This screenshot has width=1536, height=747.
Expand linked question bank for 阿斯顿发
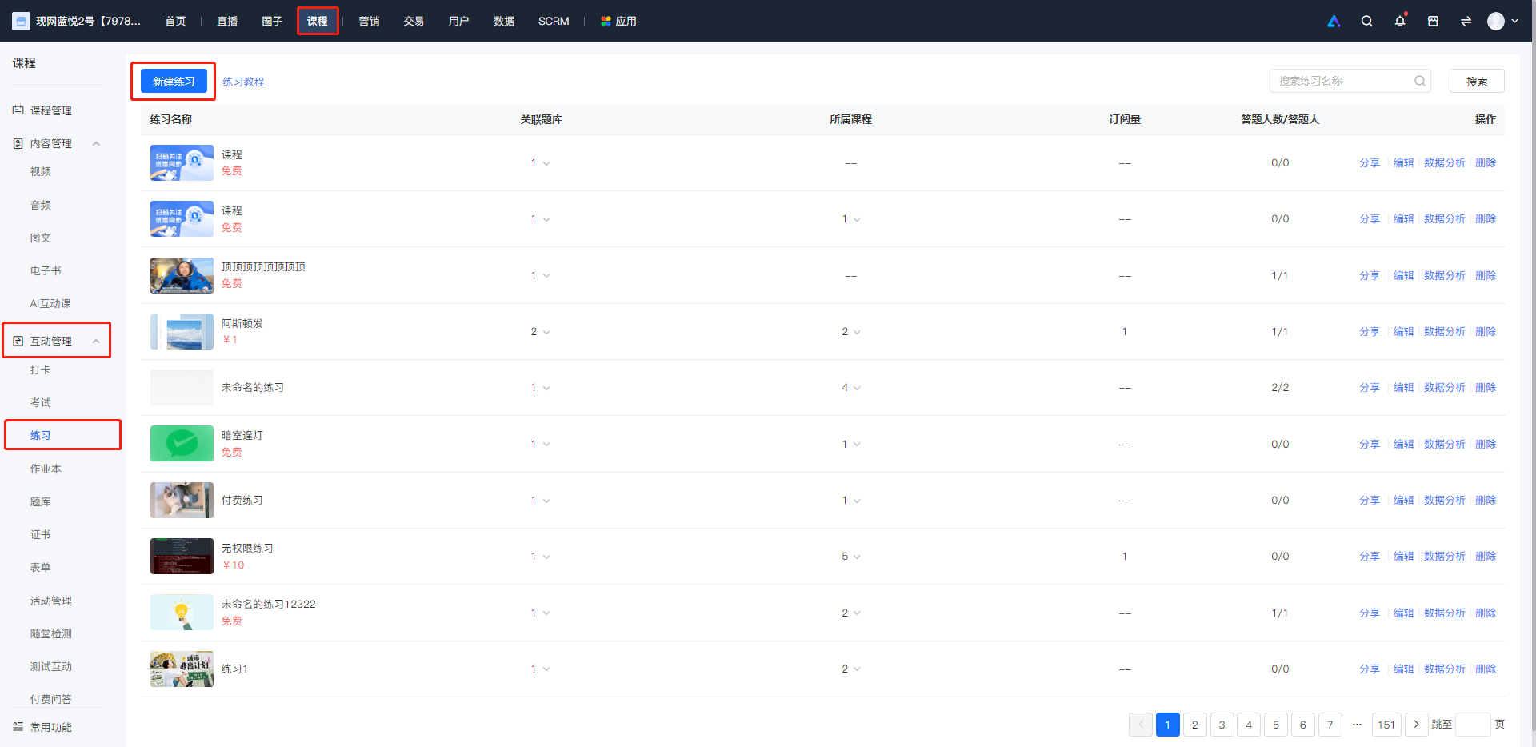(546, 332)
